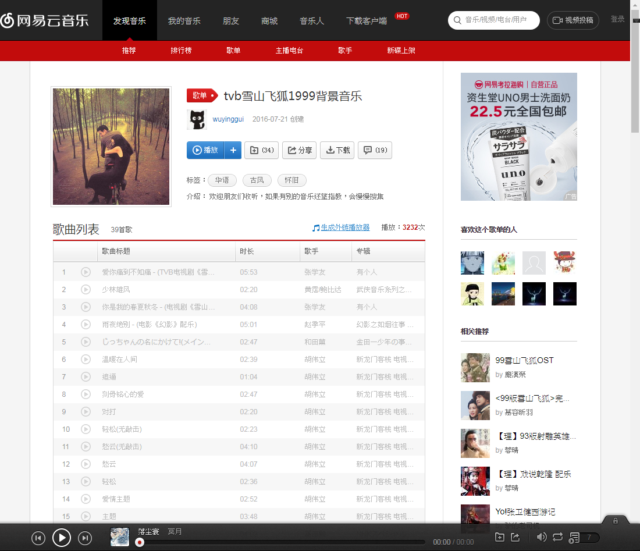
Task: Open the 音乐人 tab
Action: tap(311, 21)
